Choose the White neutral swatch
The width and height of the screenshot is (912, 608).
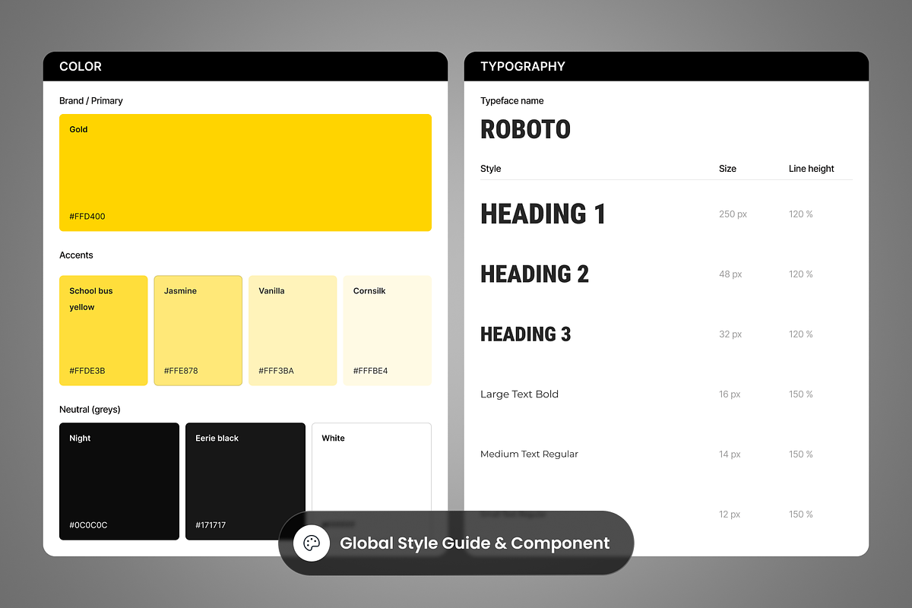tap(372, 481)
